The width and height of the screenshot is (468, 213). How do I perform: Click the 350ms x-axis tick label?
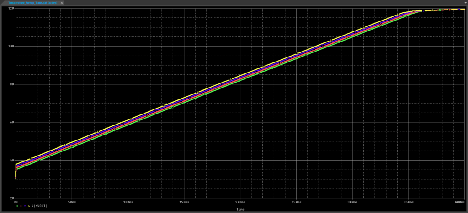(408, 202)
